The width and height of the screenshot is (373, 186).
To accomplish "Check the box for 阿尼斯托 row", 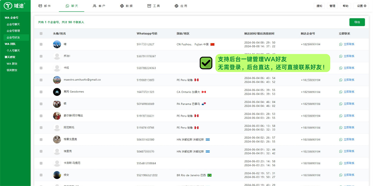I will (41, 128).
